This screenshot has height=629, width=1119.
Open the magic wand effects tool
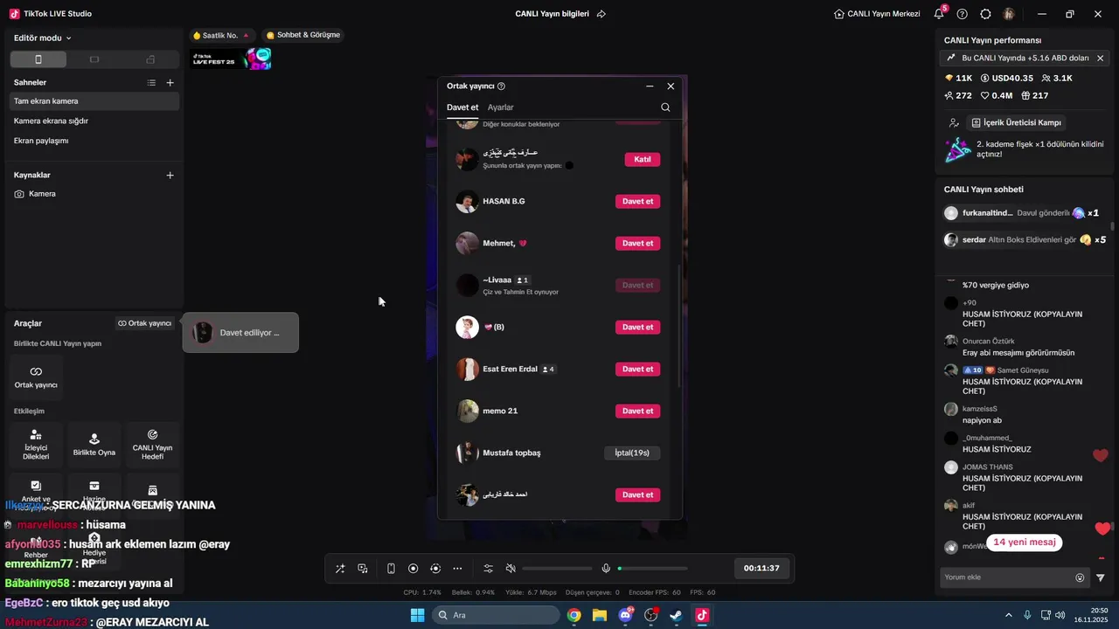click(x=340, y=569)
